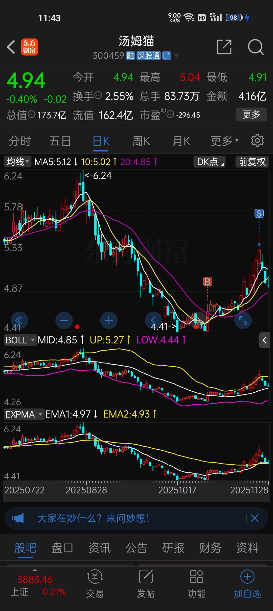Viewport: 273px width, 611px height.
Task: Expand 更多 chart period dropdown
Action: point(225,141)
